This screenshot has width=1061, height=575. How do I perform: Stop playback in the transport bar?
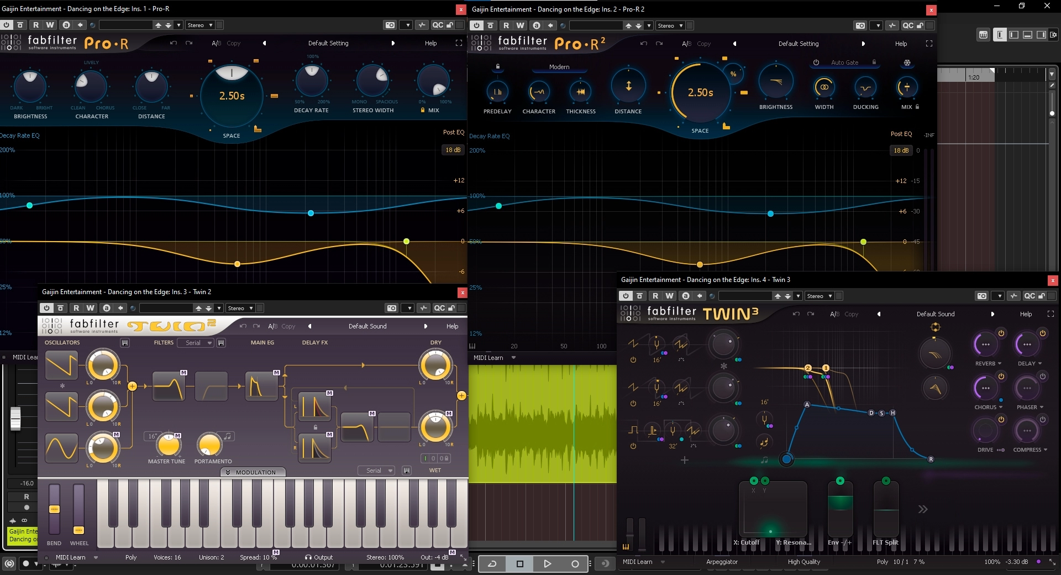(519, 564)
